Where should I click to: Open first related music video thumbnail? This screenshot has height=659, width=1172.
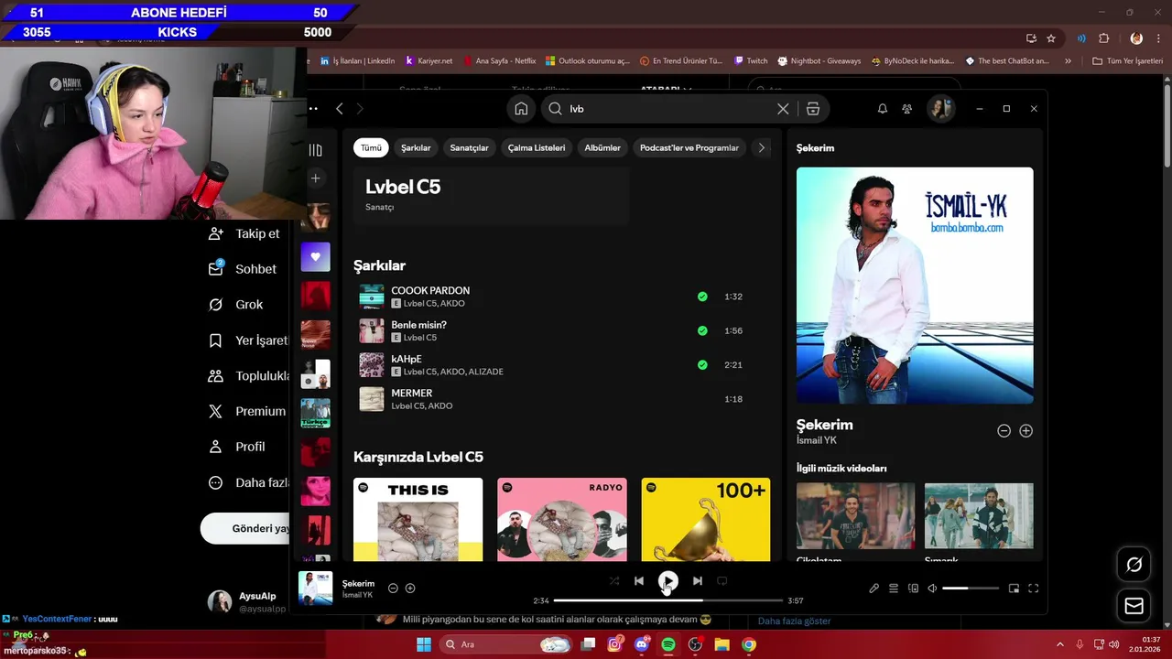[x=855, y=516]
